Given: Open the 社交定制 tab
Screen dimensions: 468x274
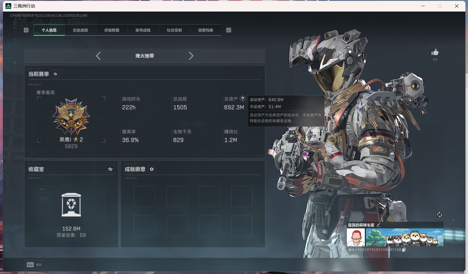Looking at the screenshot, I should pos(174,30).
